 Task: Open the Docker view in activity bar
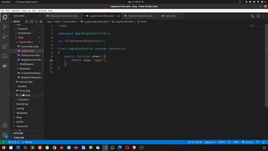tap(5, 66)
